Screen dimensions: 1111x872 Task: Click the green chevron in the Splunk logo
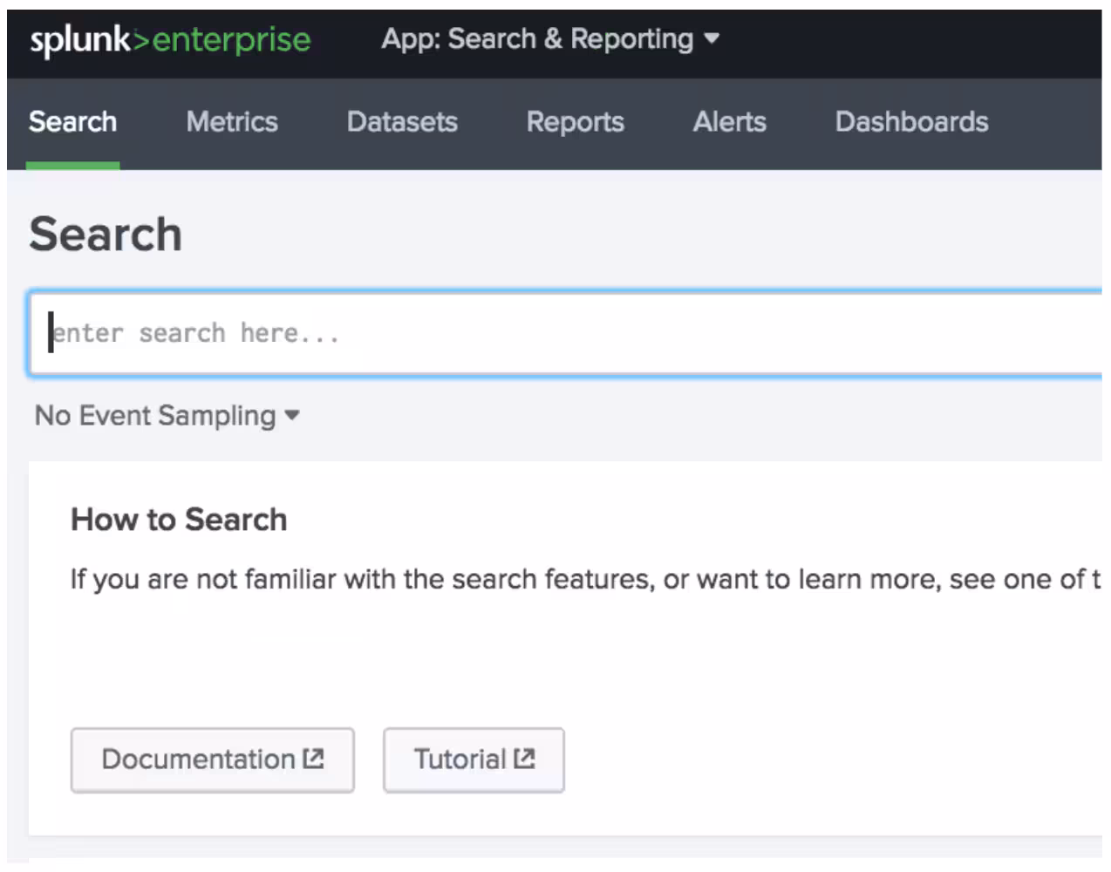click(141, 40)
